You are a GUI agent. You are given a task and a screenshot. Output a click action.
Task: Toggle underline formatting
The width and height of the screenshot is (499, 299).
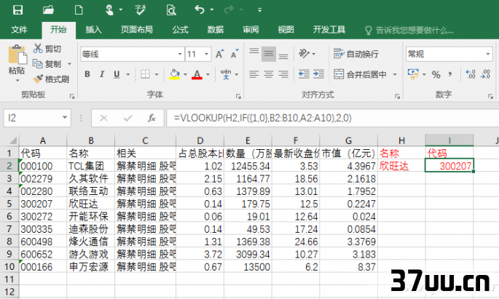117,74
